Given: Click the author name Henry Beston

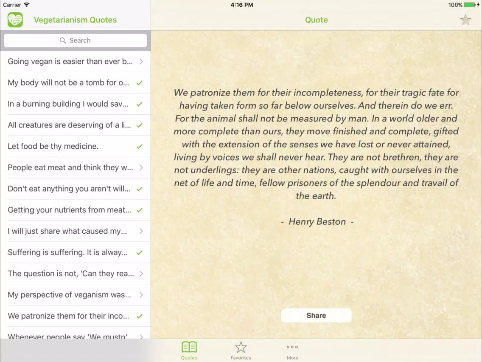Looking at the screenshot, I should 317,222.
